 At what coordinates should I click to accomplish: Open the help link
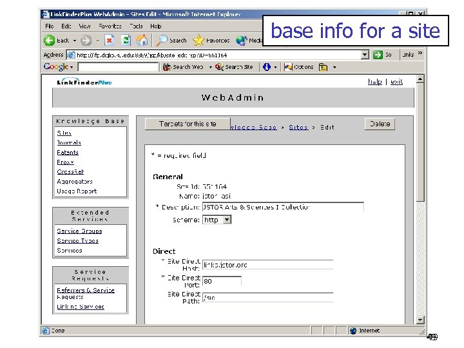click(x=374, y=82)
